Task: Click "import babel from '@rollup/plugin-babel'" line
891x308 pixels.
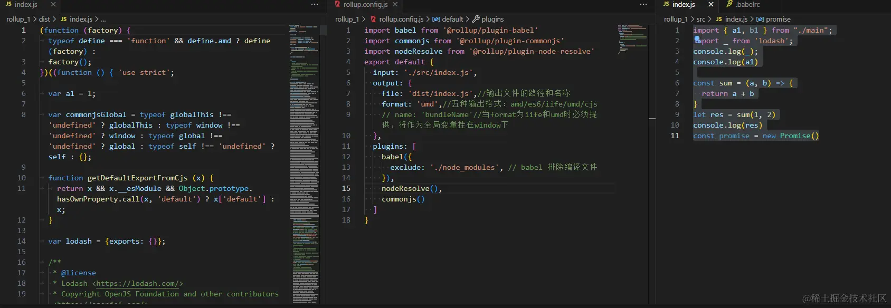Action: [x=451, y=30]
